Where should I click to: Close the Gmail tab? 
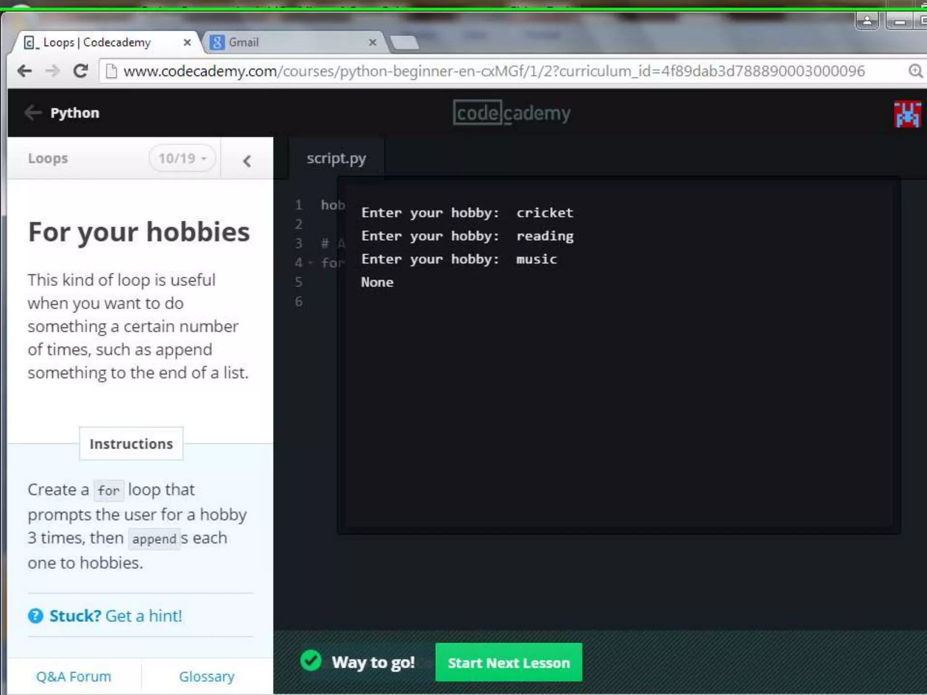pos(373,43)
